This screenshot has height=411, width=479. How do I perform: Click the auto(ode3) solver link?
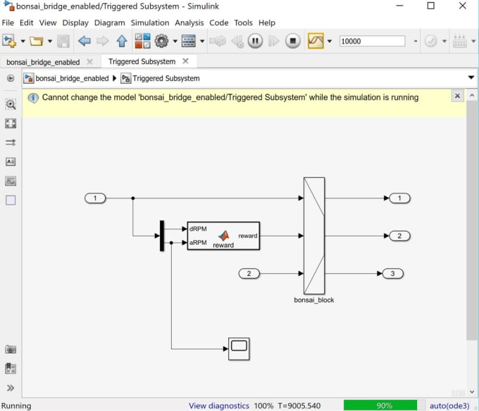coord(449,406)
